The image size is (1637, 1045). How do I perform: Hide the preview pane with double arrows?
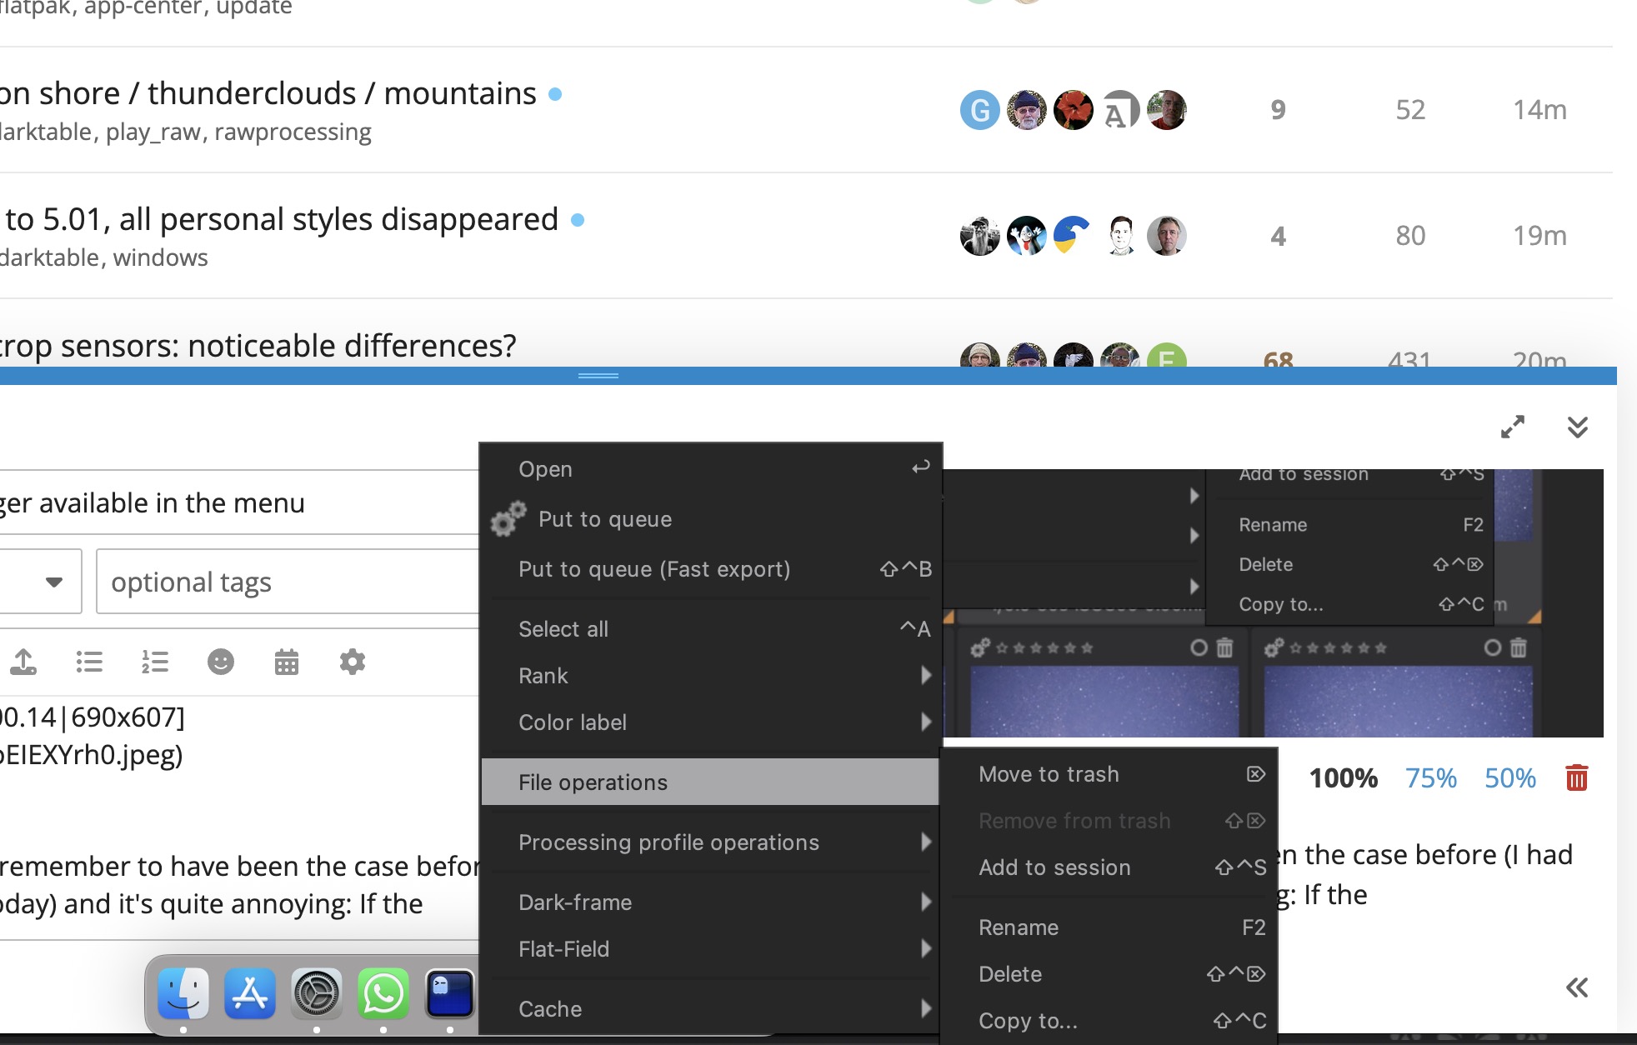(1576, 988)
